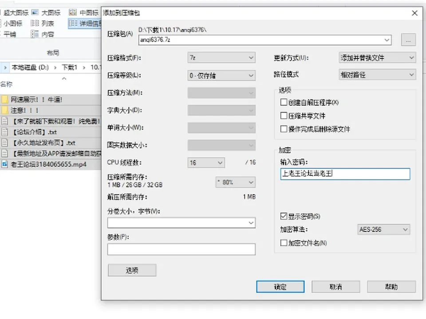Go to 下载1 in the Explorer breadcrumb
This screenshot has width=426, height=319.
(70, 67)
